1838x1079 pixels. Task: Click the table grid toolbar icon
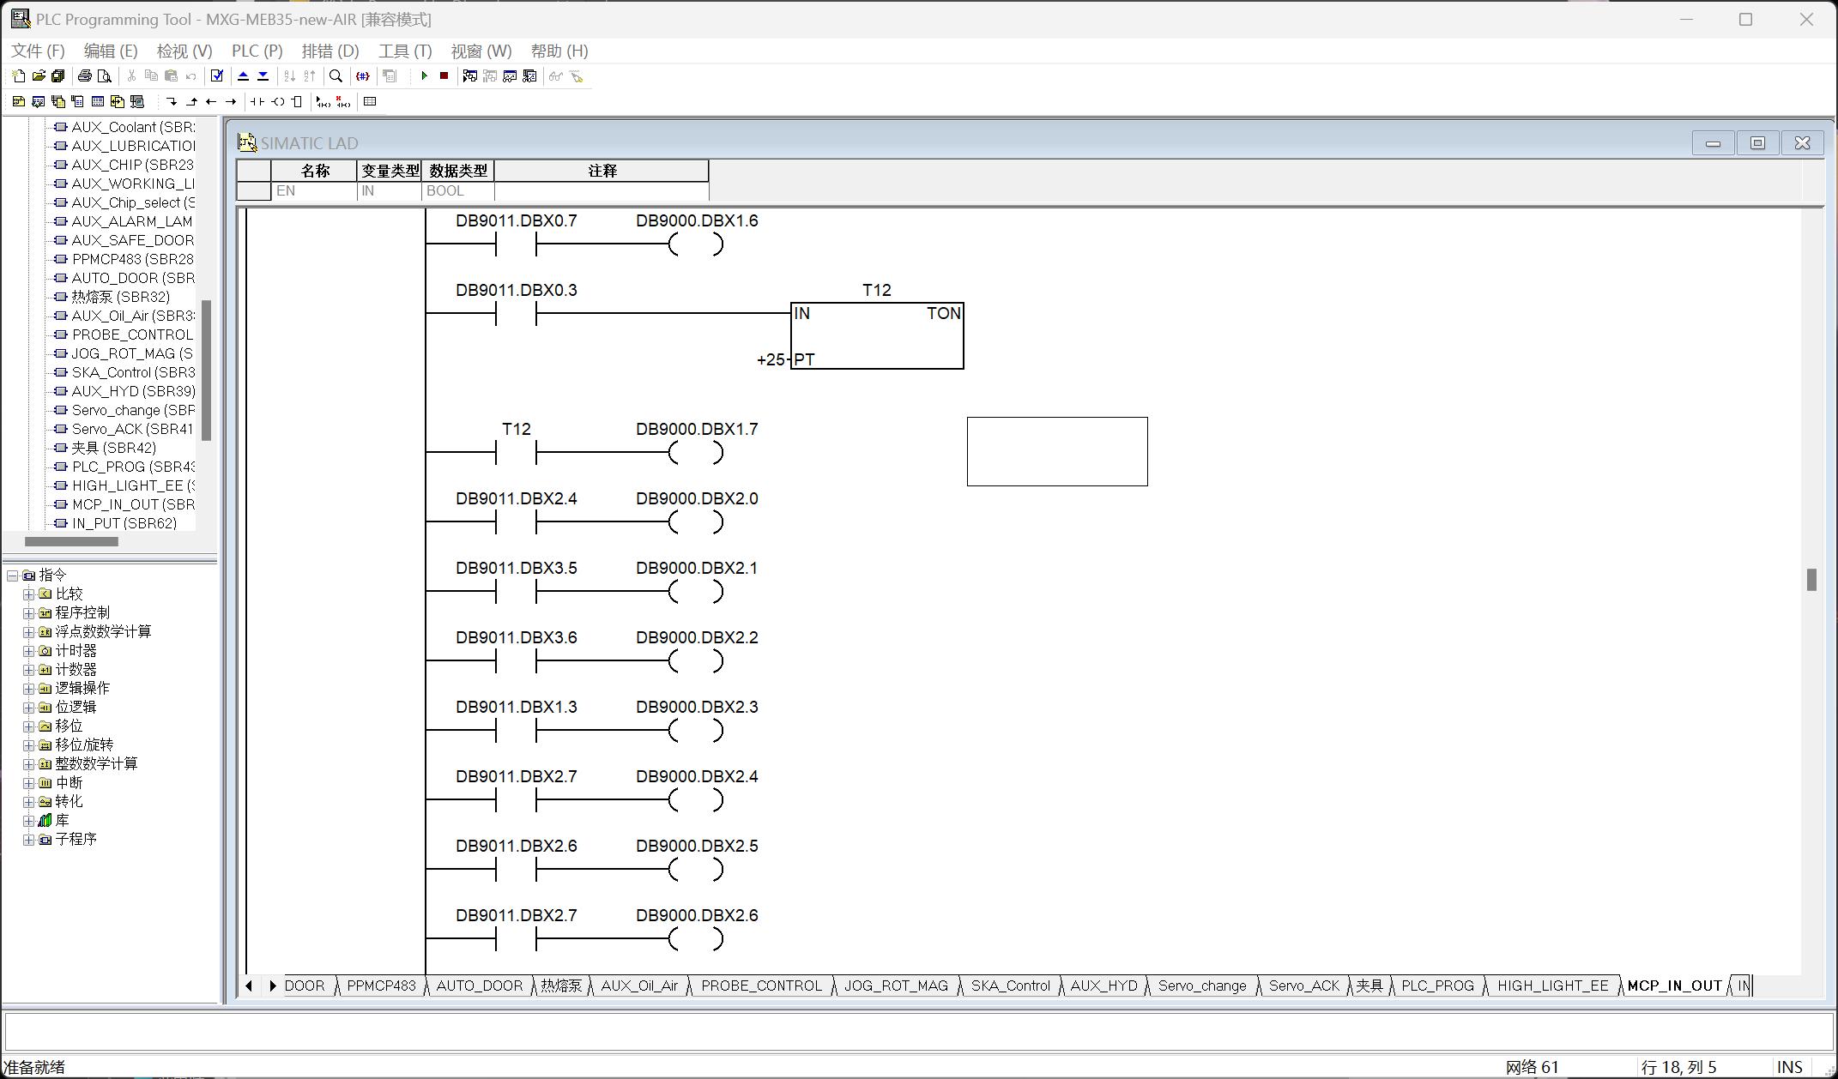click(370, 102)
